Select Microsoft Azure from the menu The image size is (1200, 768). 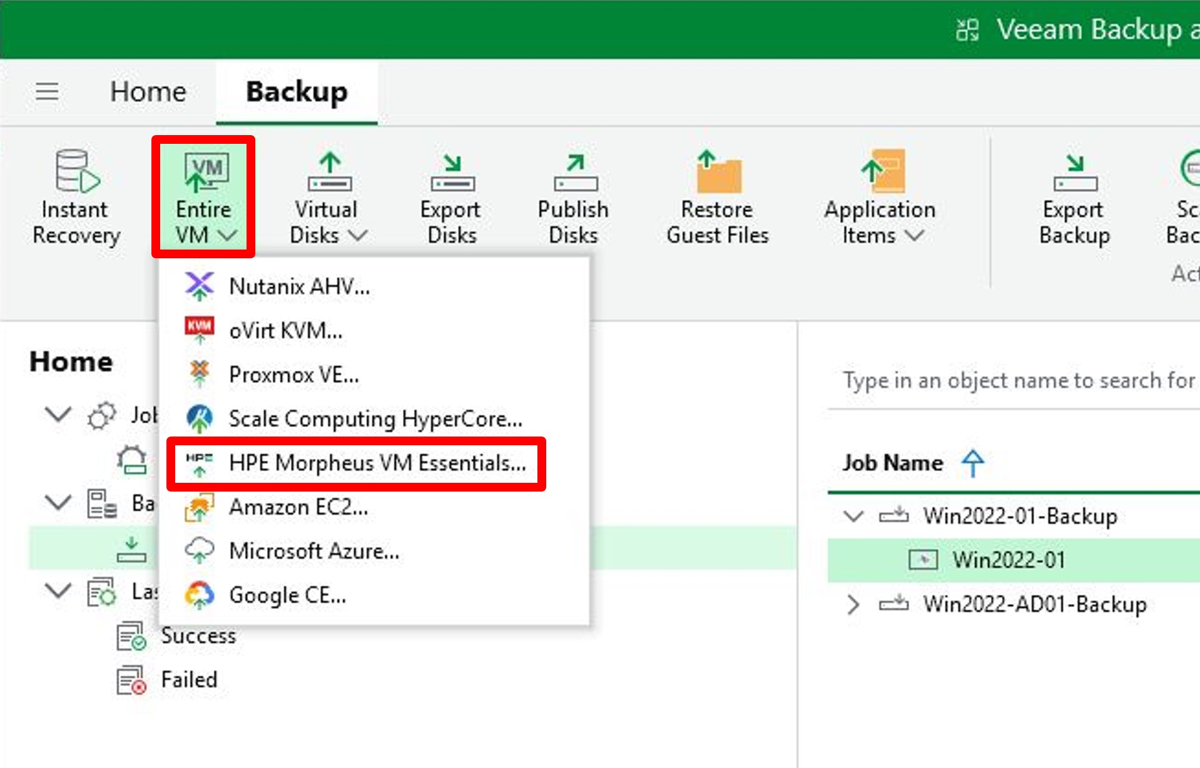pos(374,551)
